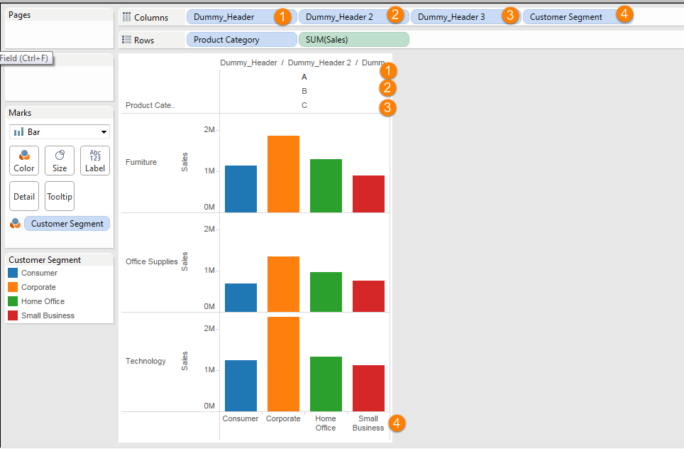
Task: Click the Sales axis label in Furniture row
Action: click(184, 162)
